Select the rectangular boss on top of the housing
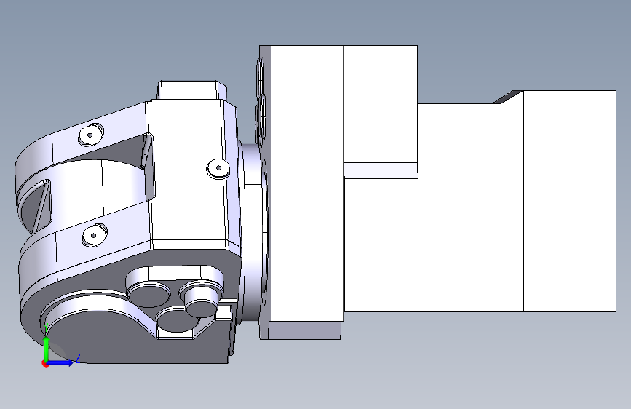This screenshot has width=631, height=409. [191, 90]
